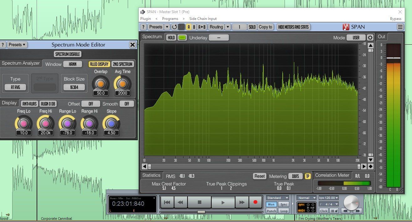Toggle 2ND SPECTRUM option
Image resolution: width=412 pixels, height=222 pixels.
123,64
